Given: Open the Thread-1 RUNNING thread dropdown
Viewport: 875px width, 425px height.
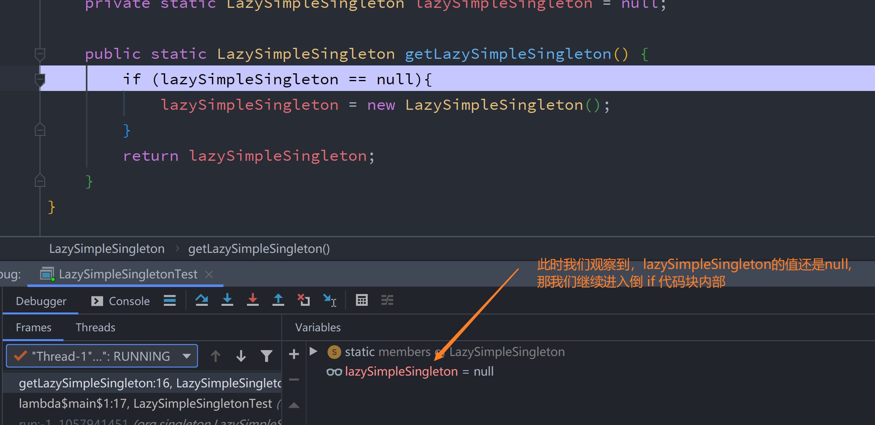Looking at the screenshot, I should pyautogui.click(x=102, y=356).
